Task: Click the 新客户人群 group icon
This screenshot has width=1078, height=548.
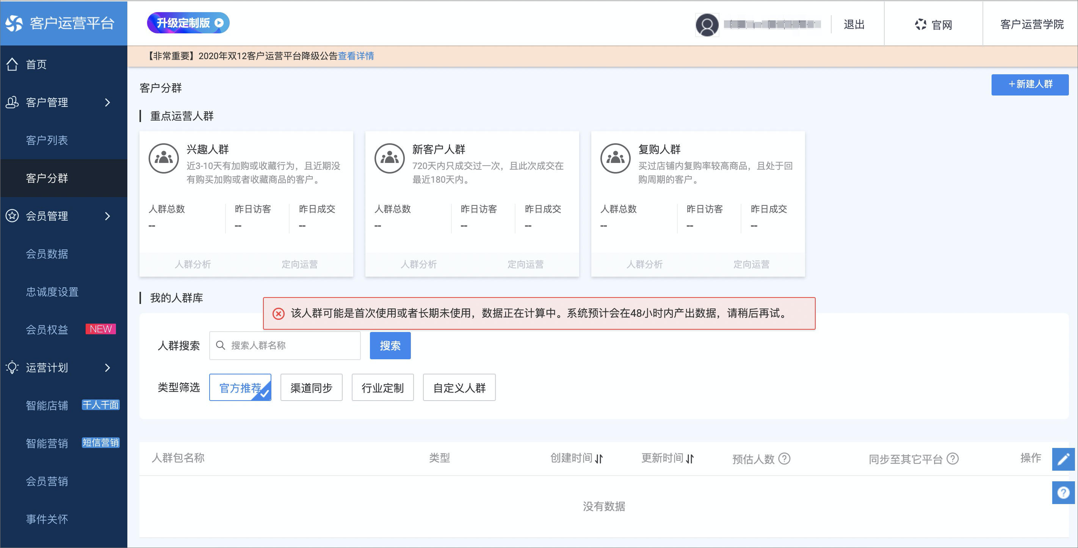Action: 390,158
